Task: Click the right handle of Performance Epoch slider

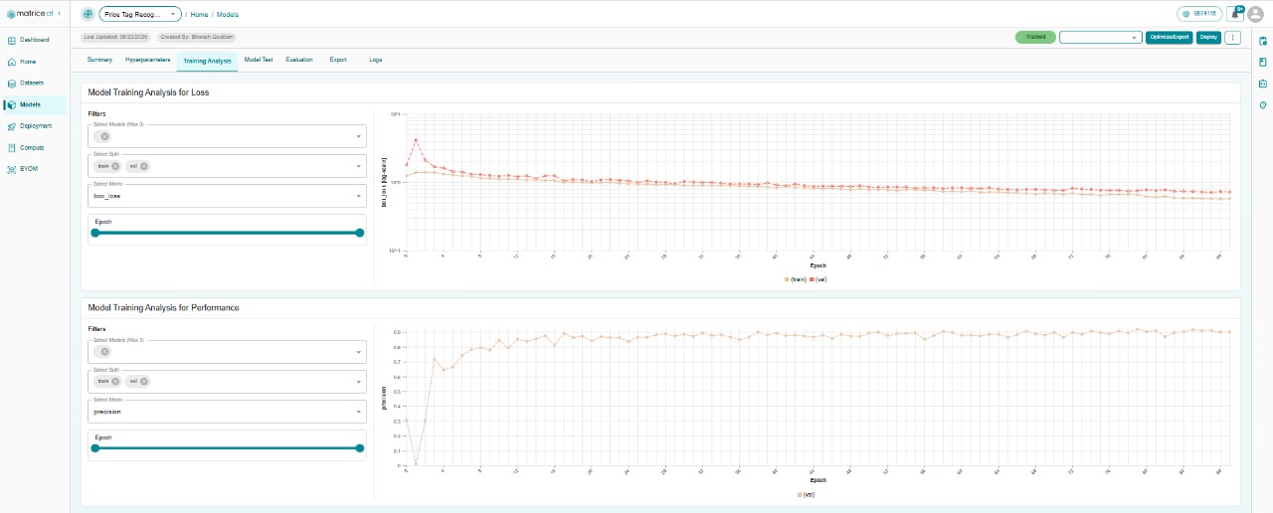Action: 360,448
